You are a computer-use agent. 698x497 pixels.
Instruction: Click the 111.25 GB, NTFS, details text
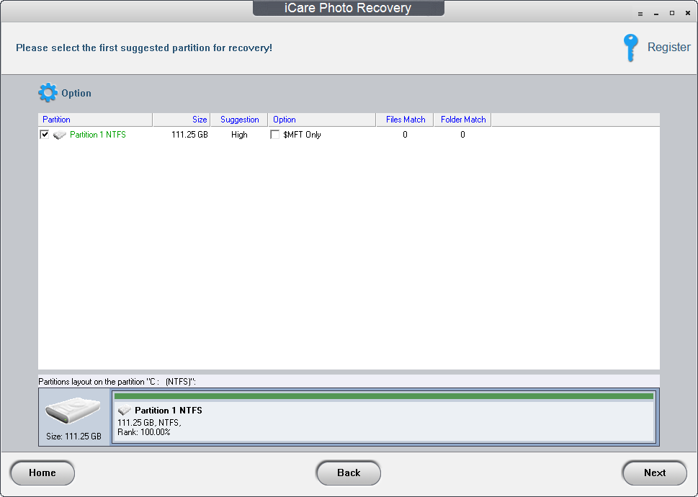coord(149,423)
